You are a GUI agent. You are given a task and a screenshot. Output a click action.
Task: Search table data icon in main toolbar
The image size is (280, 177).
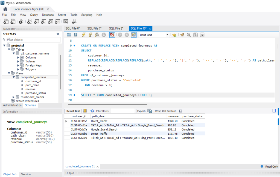click(66, 21)
